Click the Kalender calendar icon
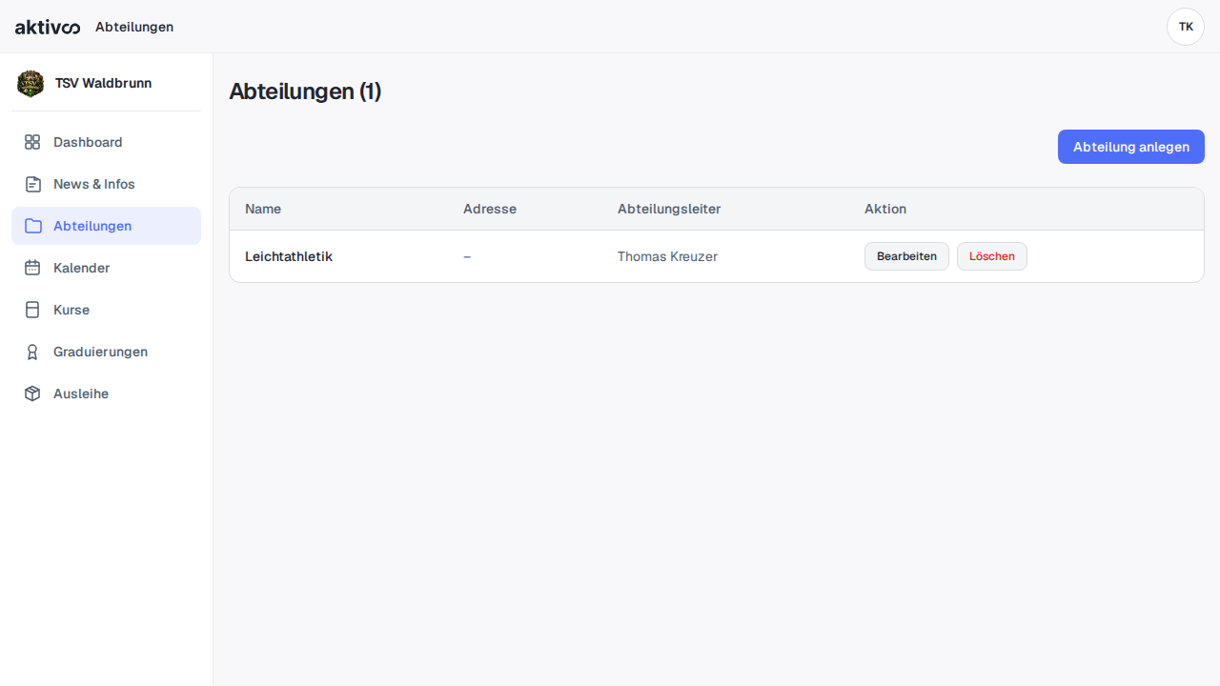The height and width of the screenshot is (686, 1220). 32,268
